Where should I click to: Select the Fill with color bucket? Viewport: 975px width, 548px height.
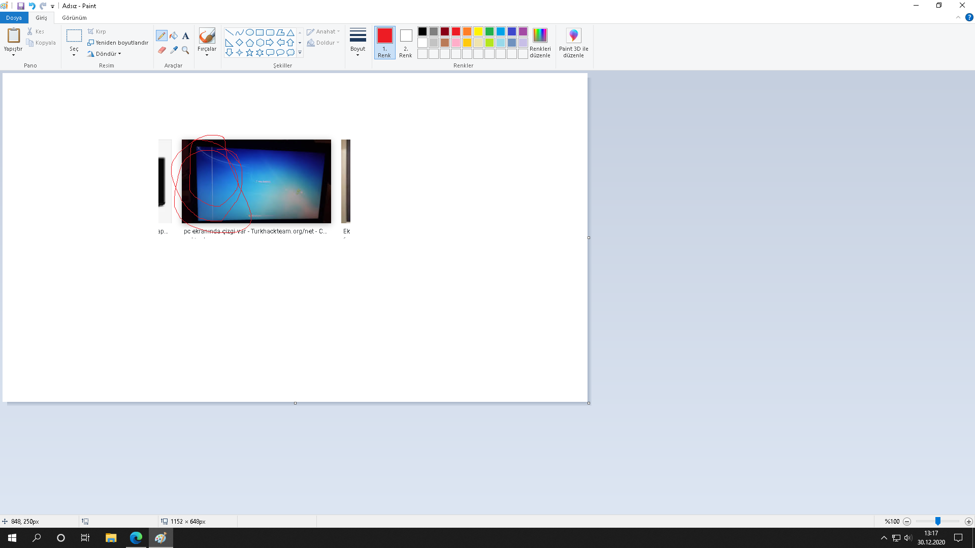[174, 36]
